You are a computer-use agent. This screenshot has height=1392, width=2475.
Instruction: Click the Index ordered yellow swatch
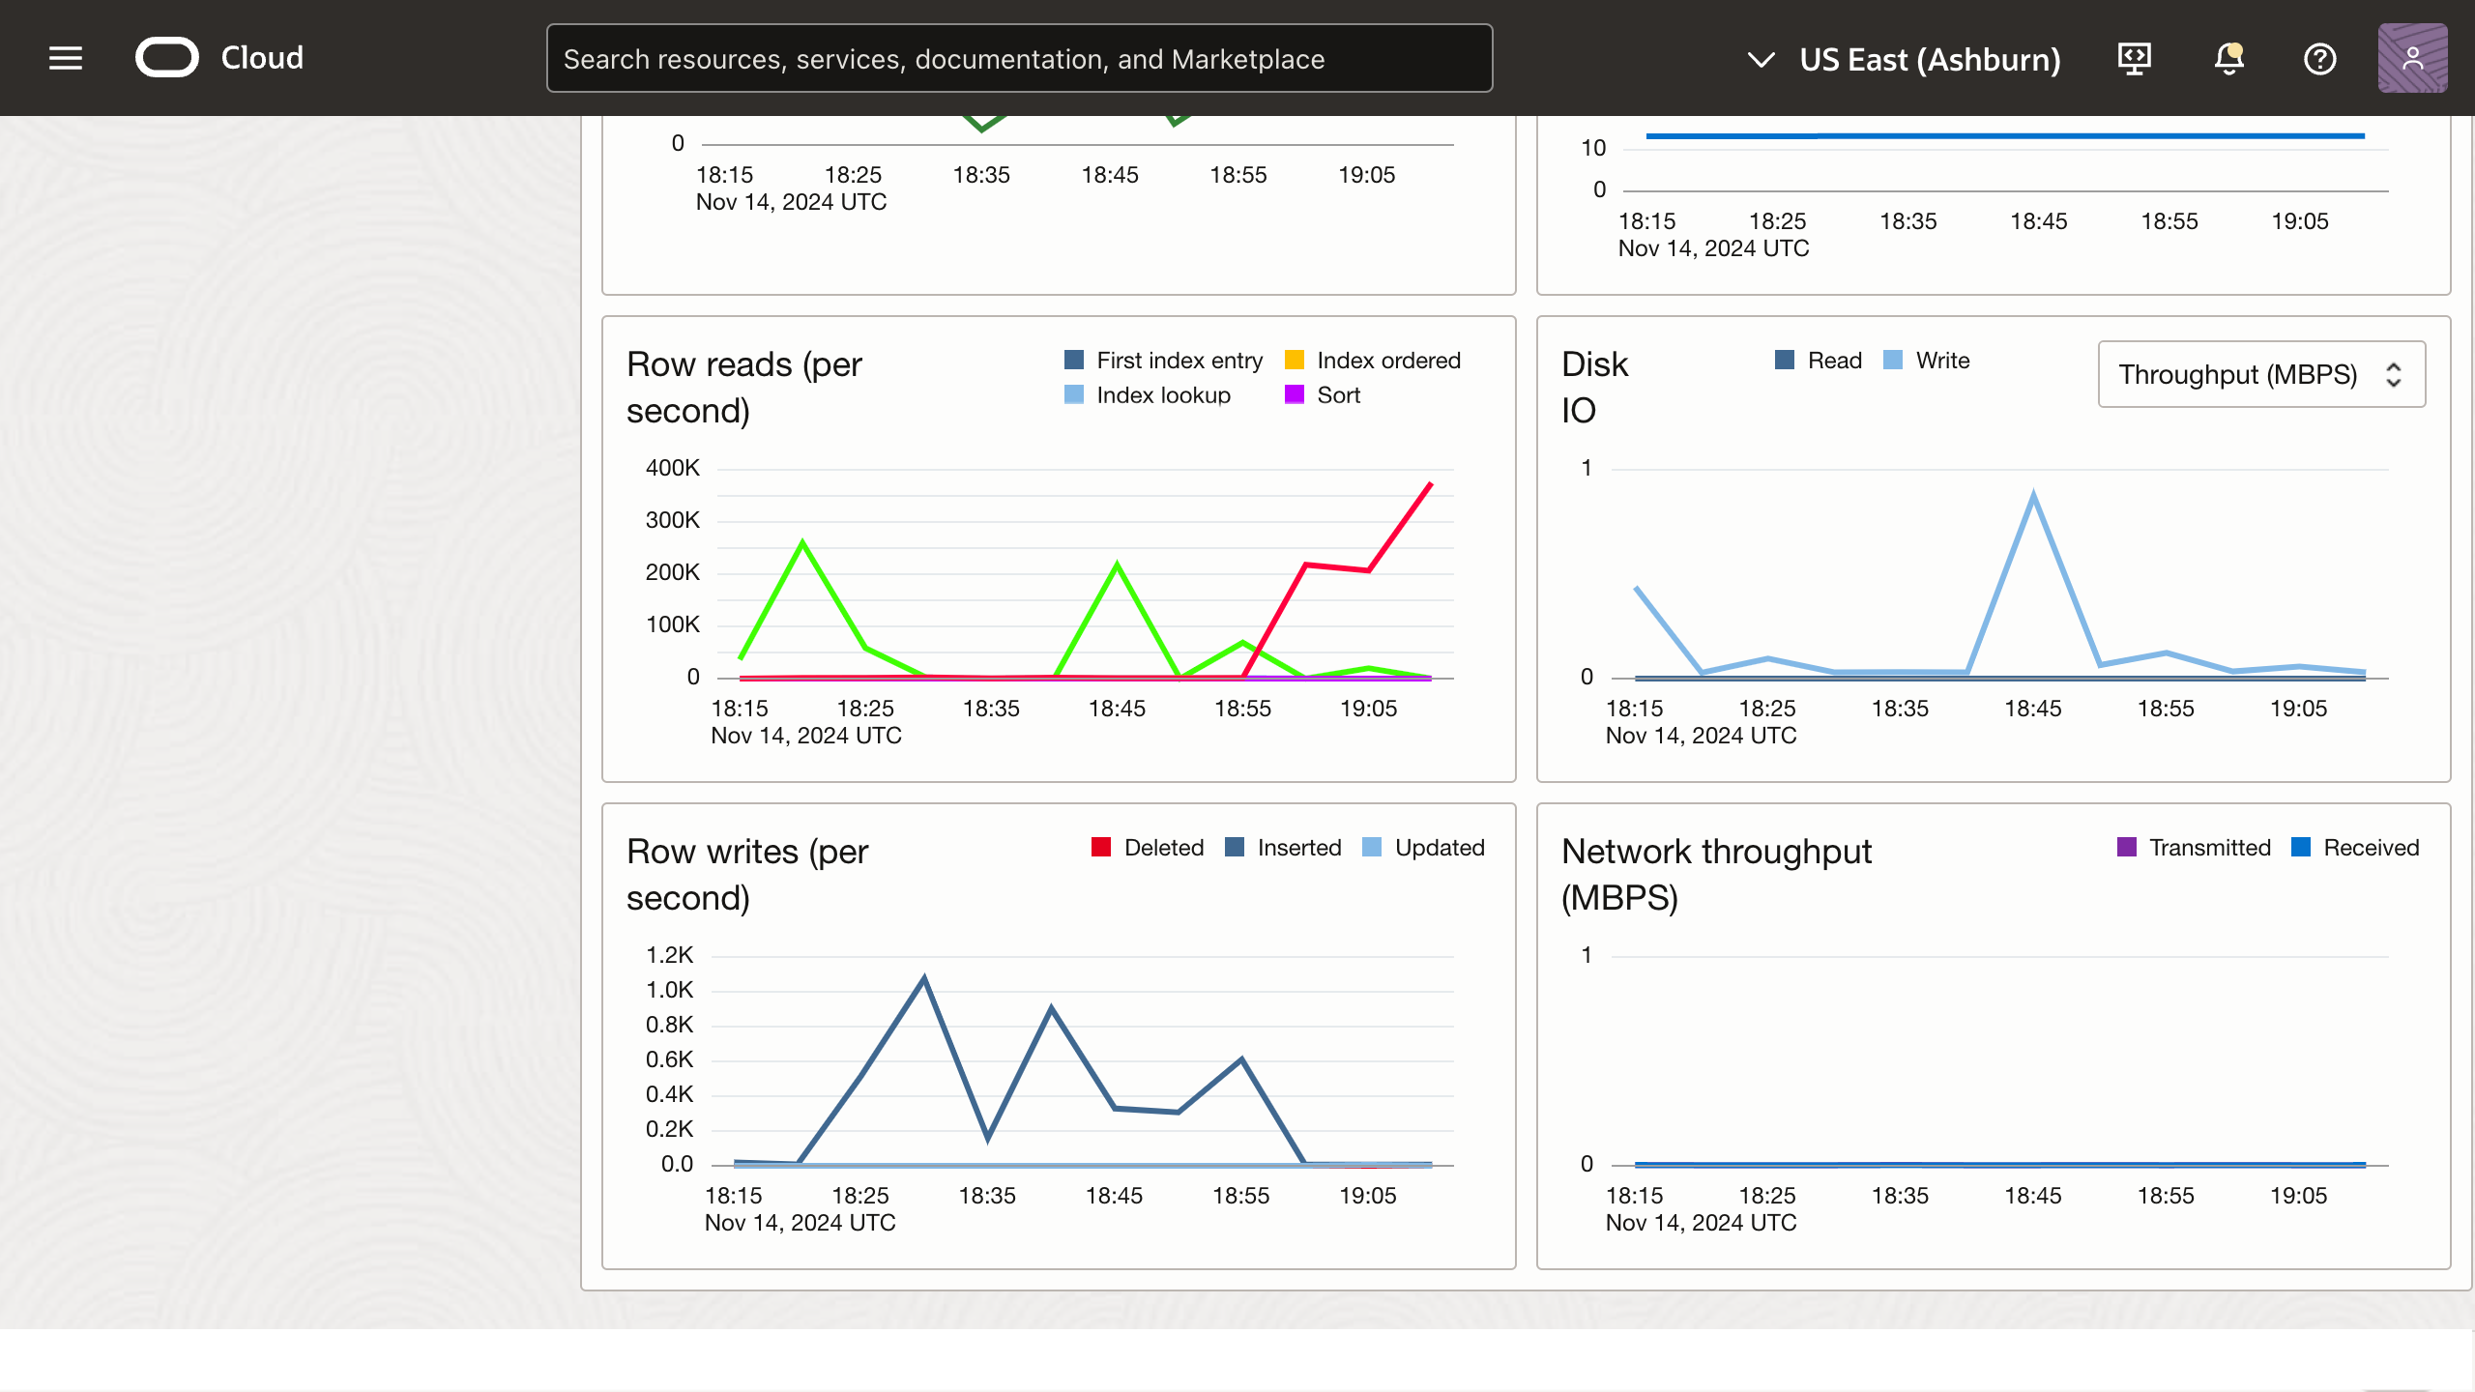pos(1295,361)
